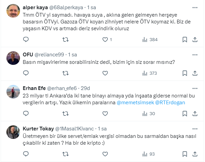This screenshot has width=205, height=162.
Task: View 373 views analytics on OFU's tweet
Action: click(x=149, y=73)
